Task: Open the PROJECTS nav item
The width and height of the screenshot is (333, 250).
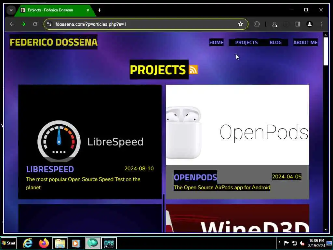Action: point(246,43)
